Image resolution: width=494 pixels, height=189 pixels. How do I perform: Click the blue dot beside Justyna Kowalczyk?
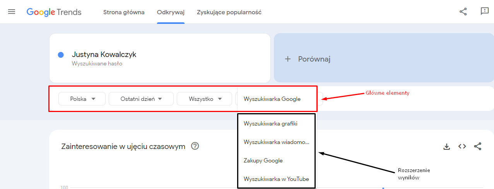click(x=61, y=55)
